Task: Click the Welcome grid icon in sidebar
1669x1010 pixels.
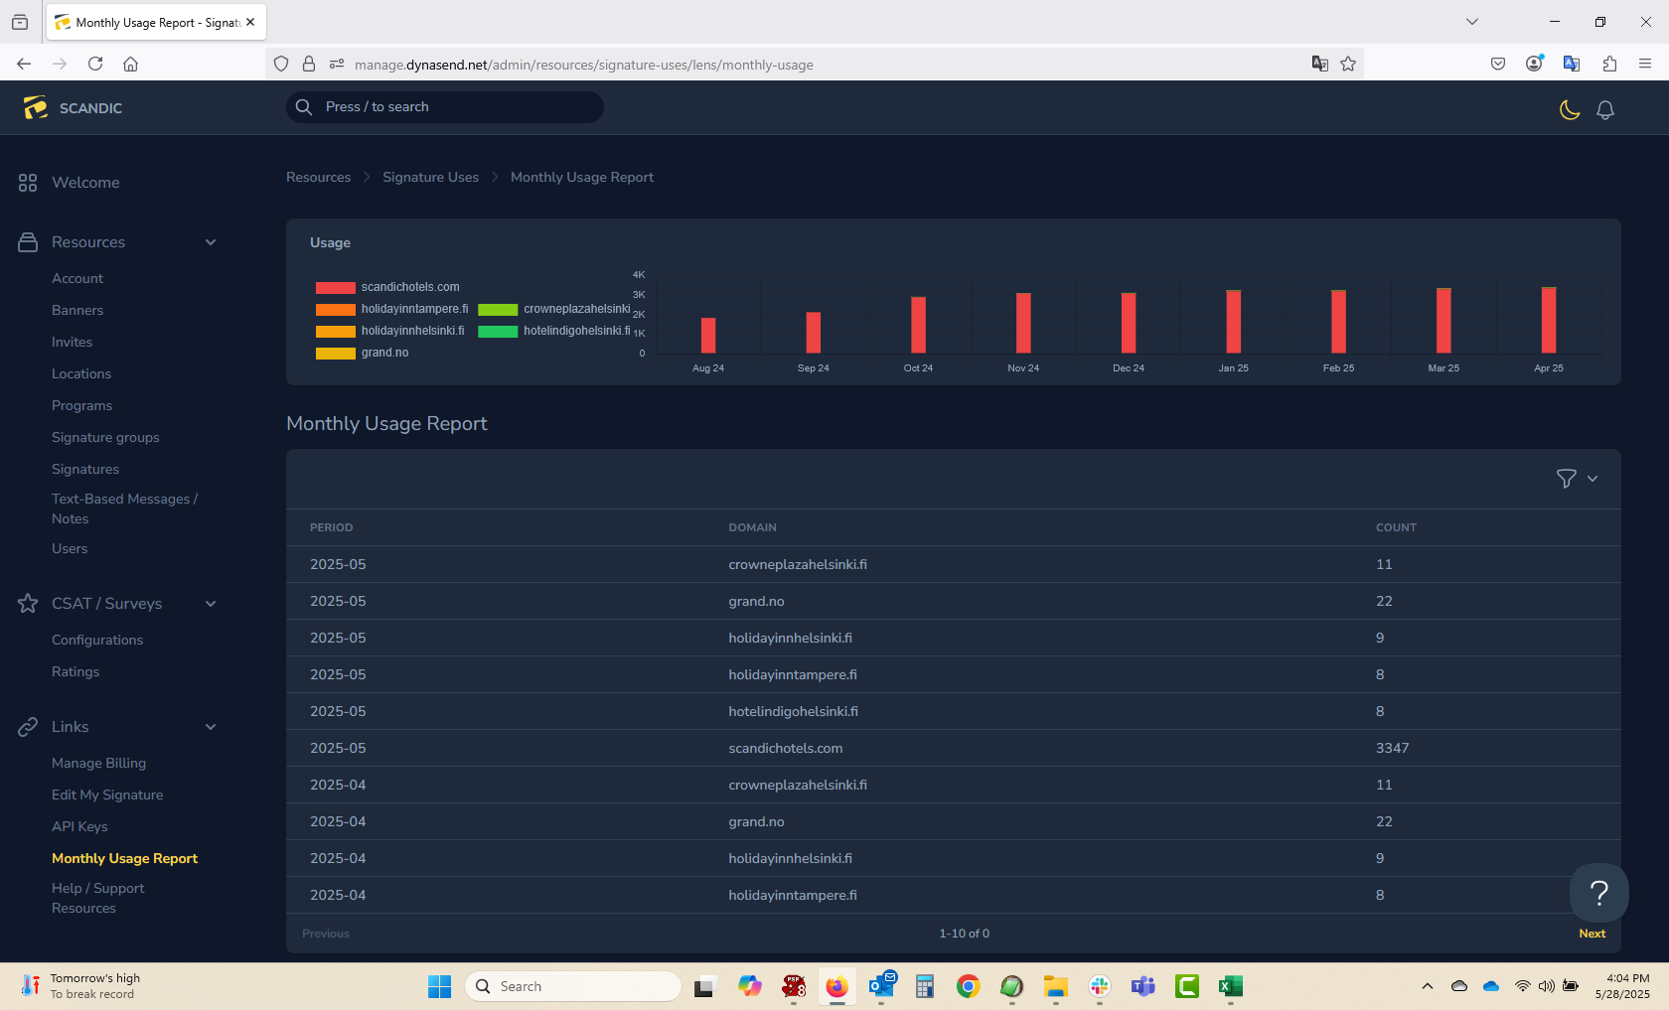Action: (27, 182)
